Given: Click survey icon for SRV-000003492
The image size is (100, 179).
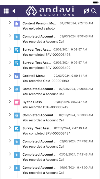Looking at the screenshot, I should 17,63.
